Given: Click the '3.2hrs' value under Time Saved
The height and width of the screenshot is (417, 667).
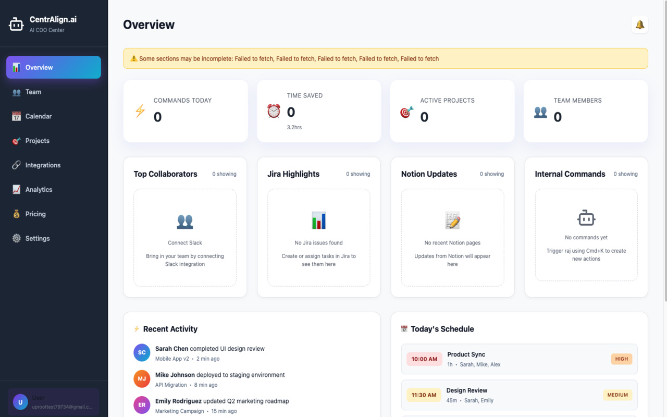Looking at the screenshot, I should point(294,127).
